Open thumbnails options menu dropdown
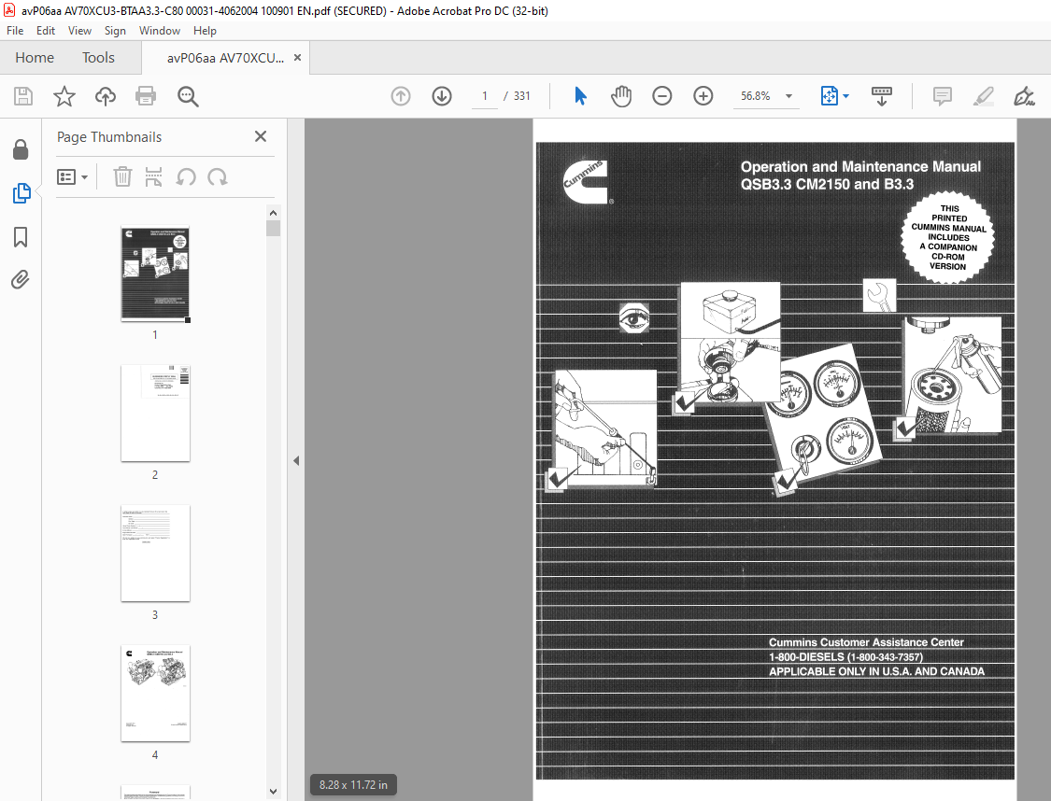1051x801 pixels. click(72, 177)
